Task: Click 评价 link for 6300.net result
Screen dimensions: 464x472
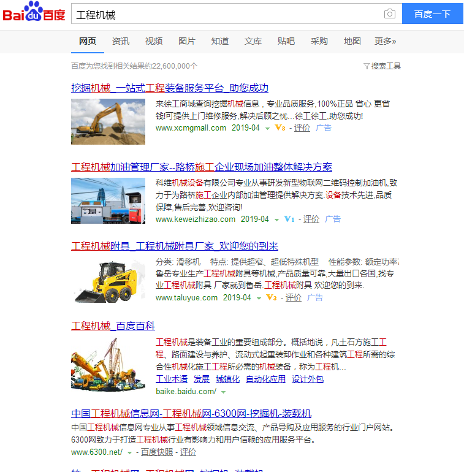Action: tap(188, 452)
